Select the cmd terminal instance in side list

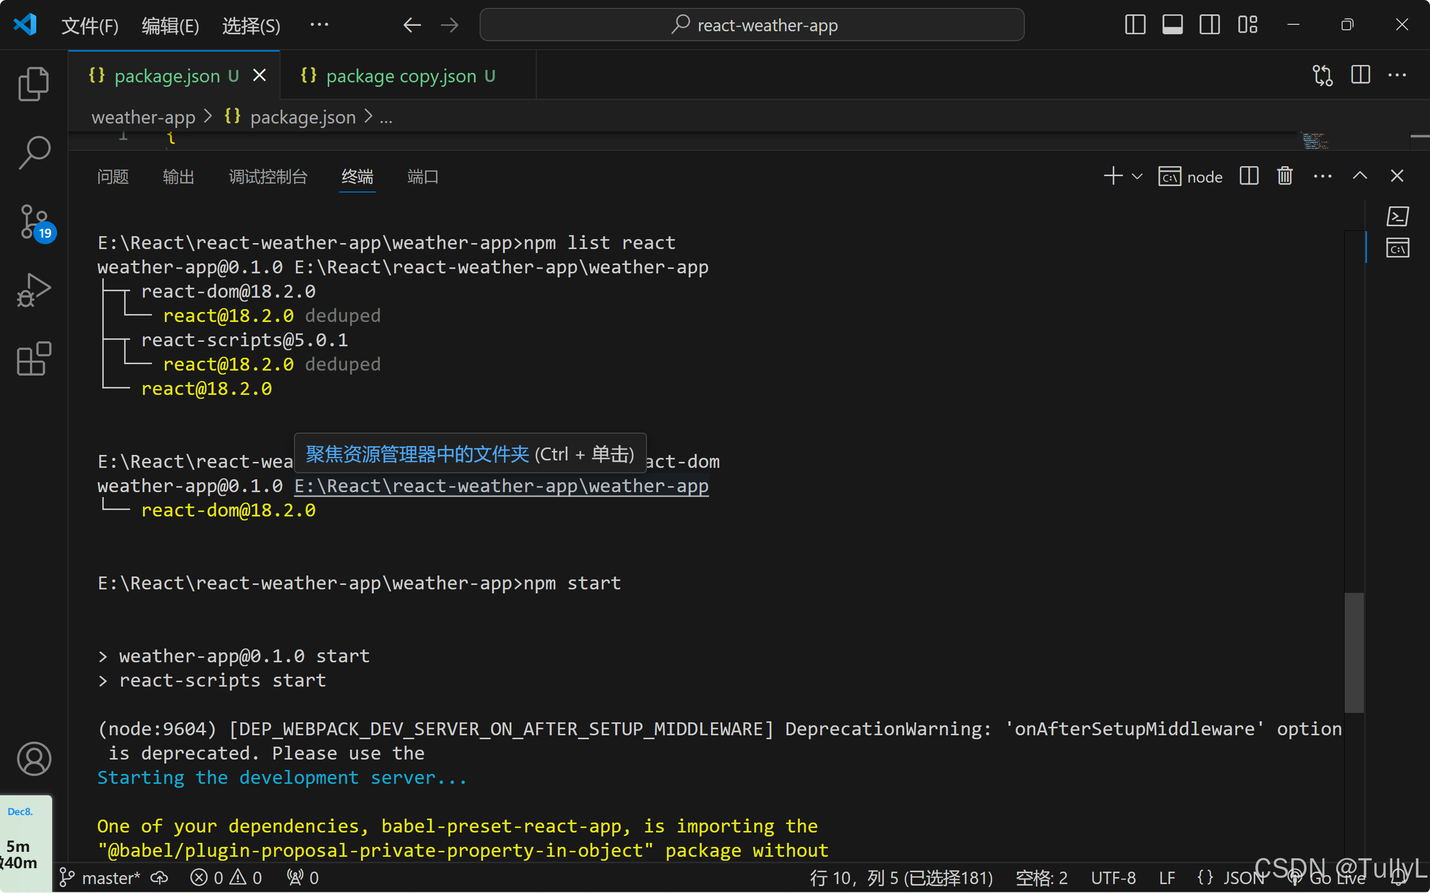coord(1398,248)
